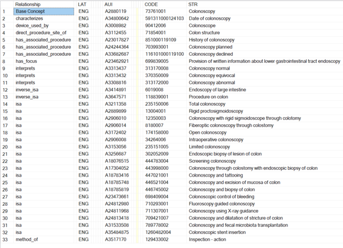
Task: Select the CODE column header
Action: (151, 4)
